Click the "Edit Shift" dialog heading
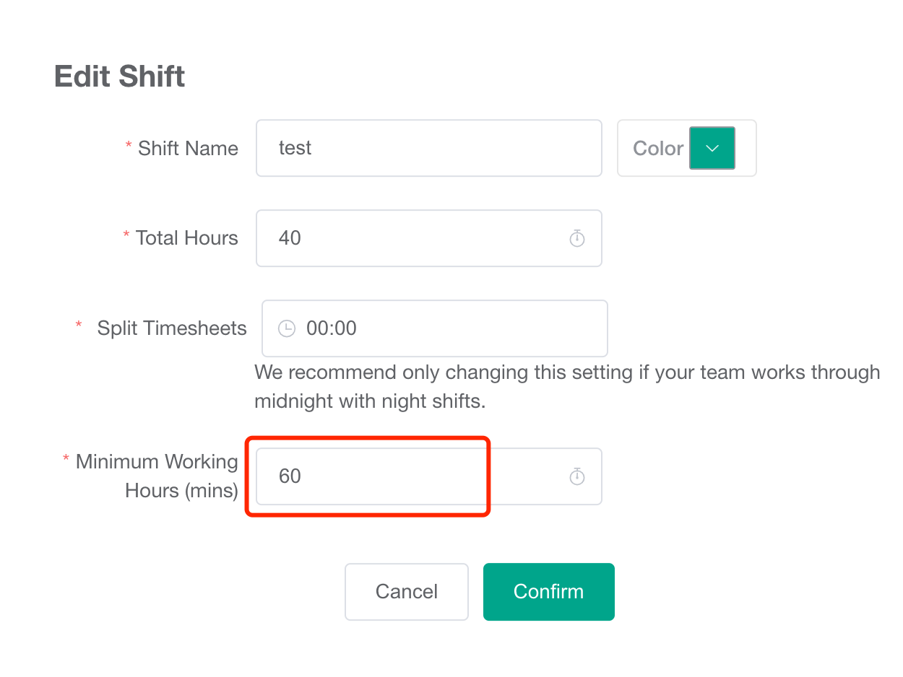903x677 pixels. pyautogui.click(x=120, y=77)
